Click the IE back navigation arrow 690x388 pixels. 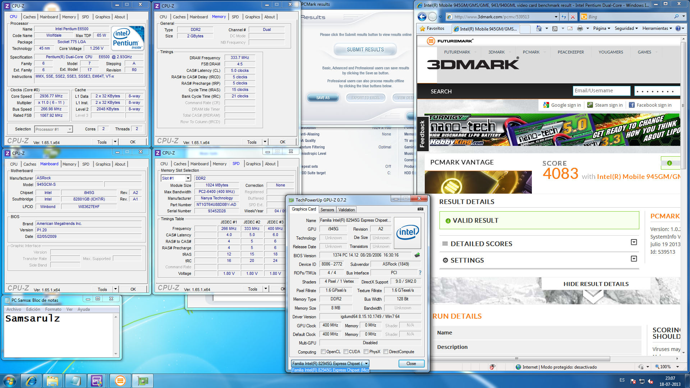coord(422,17)
